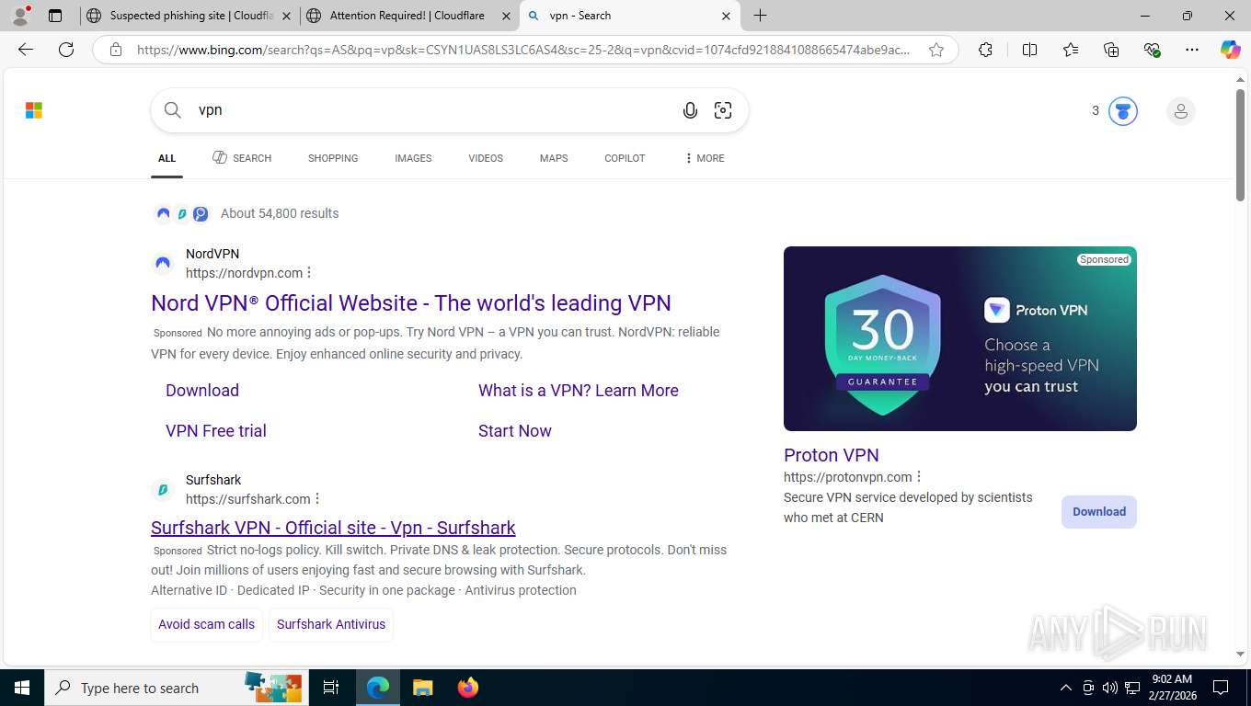Open Nord VPN Official Website link

coord(411,302)
